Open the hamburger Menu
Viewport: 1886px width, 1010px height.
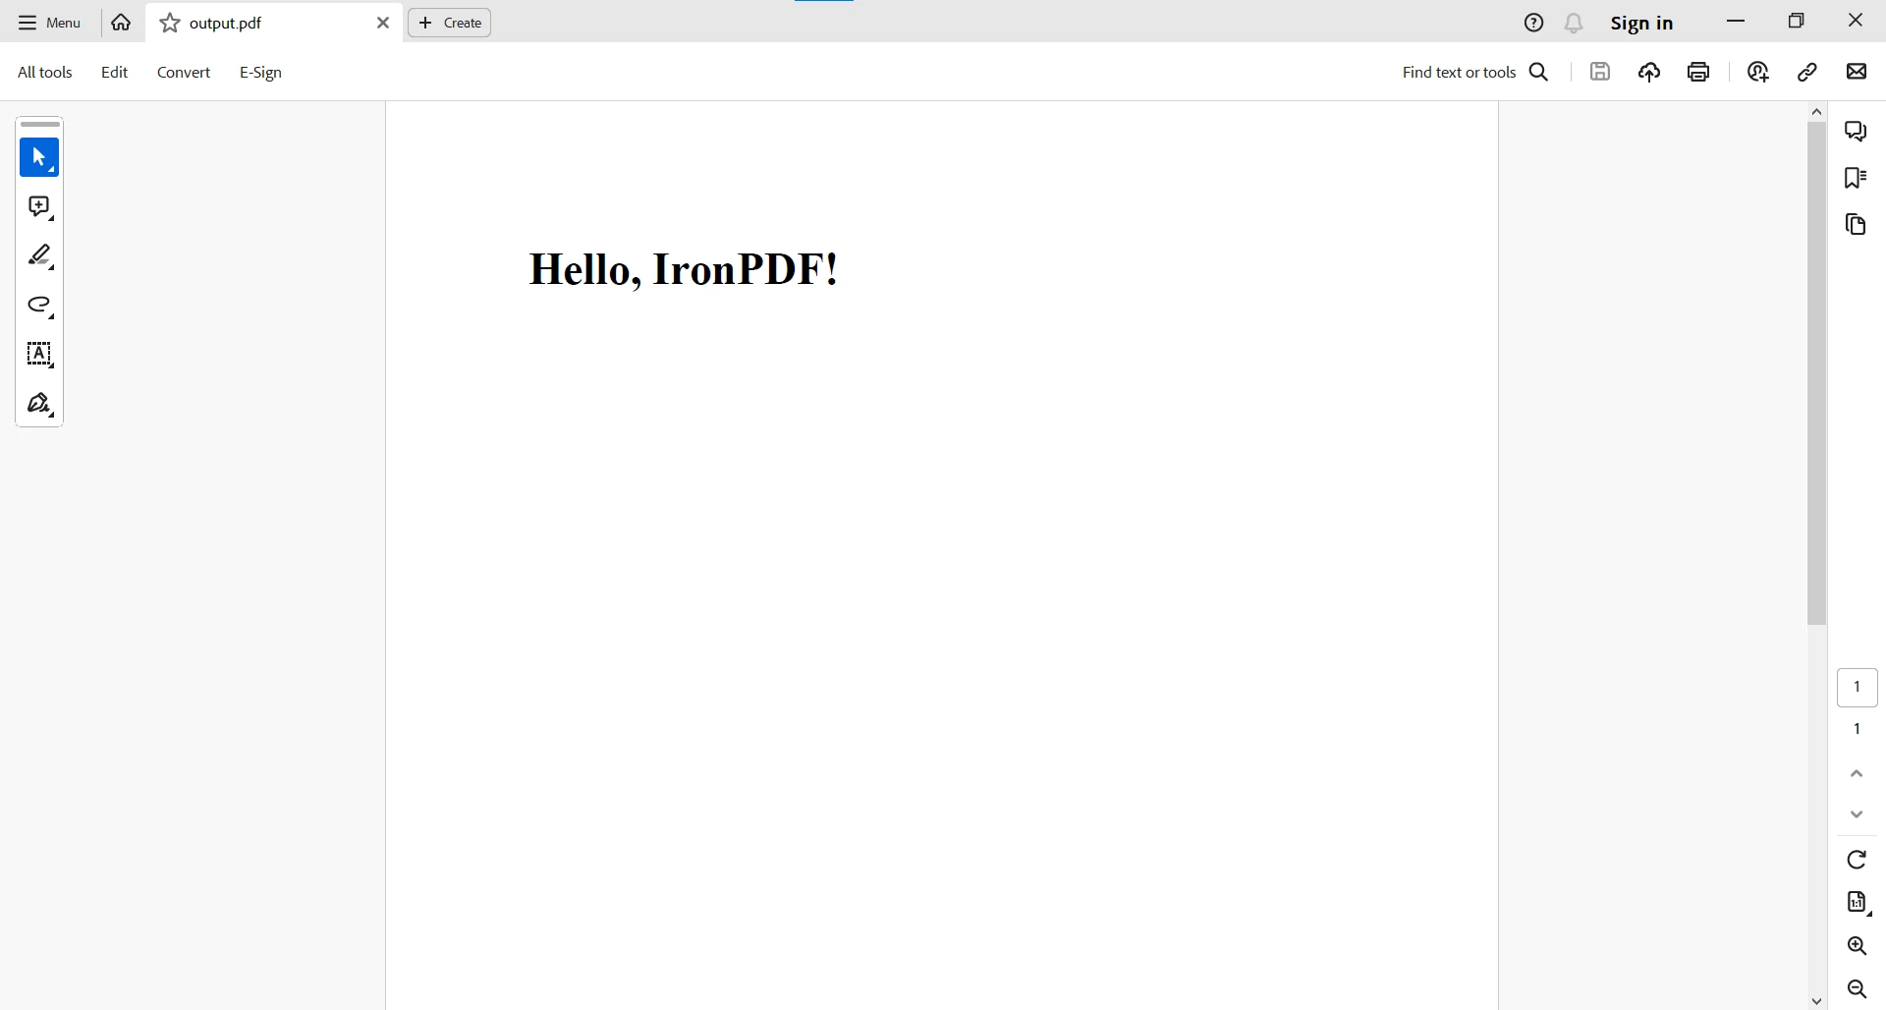[49, 23]
